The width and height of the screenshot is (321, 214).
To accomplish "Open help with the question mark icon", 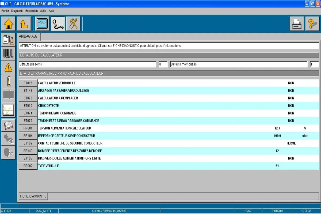I will (312, 24).
